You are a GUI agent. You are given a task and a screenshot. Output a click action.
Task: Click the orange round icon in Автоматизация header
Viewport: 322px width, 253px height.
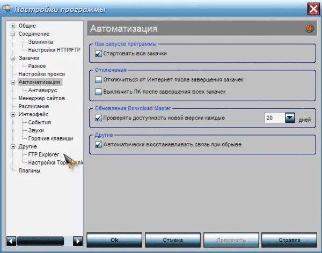coord(309,28)
